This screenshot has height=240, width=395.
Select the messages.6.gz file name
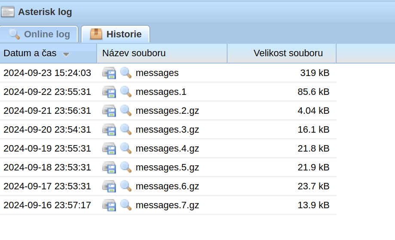pos(167,186)
